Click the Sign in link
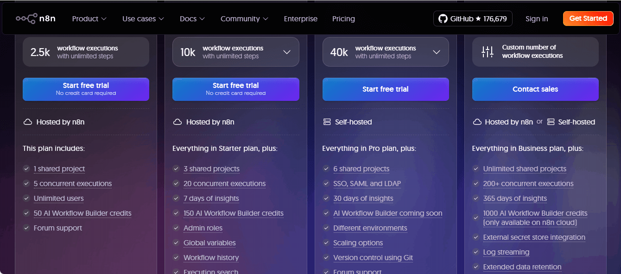621x274 pixels. coord(537,19)
